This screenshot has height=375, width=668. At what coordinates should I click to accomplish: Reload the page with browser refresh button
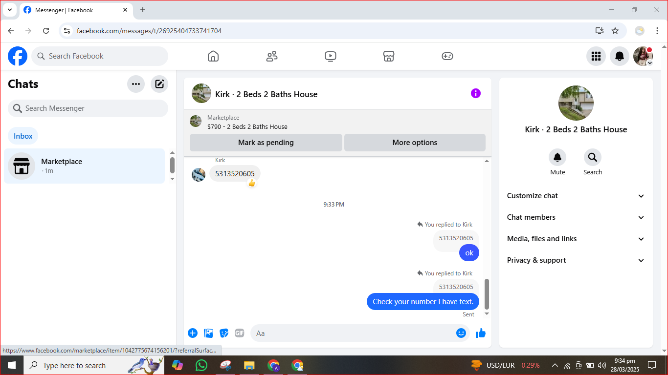click(46, 31)
